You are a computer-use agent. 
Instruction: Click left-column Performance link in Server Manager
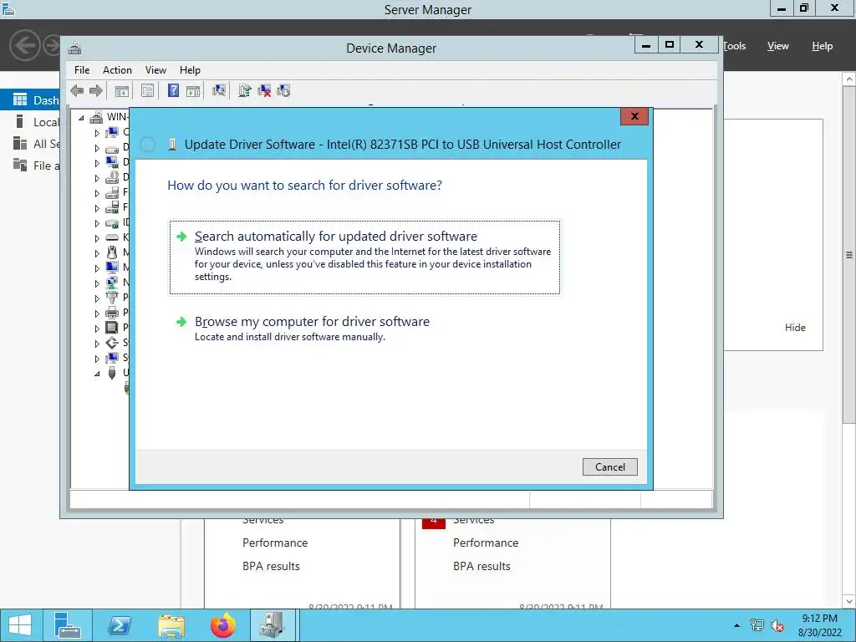(275, 543)
